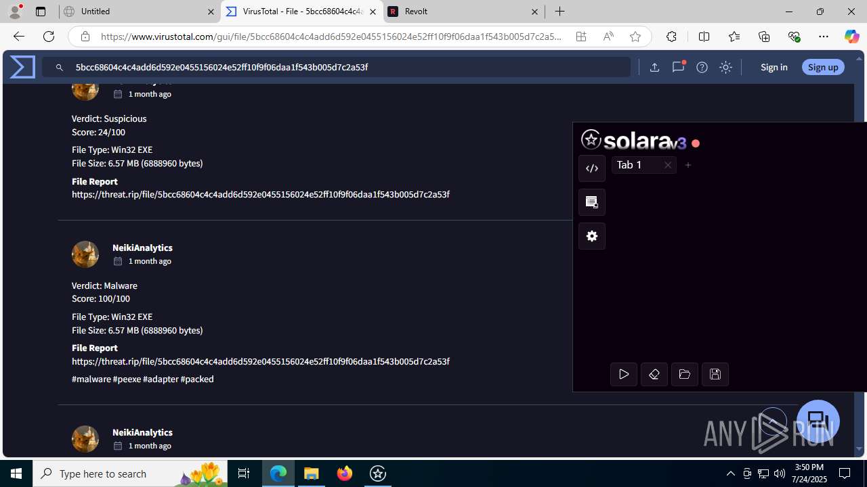867x487 pixels.
Task: Toggle Edge split screen icon
Action: 704,37
